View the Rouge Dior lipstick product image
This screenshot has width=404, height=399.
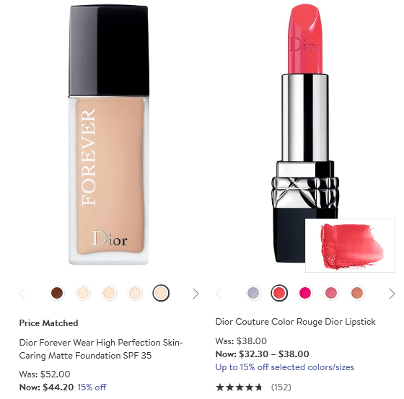click(305, 133)
